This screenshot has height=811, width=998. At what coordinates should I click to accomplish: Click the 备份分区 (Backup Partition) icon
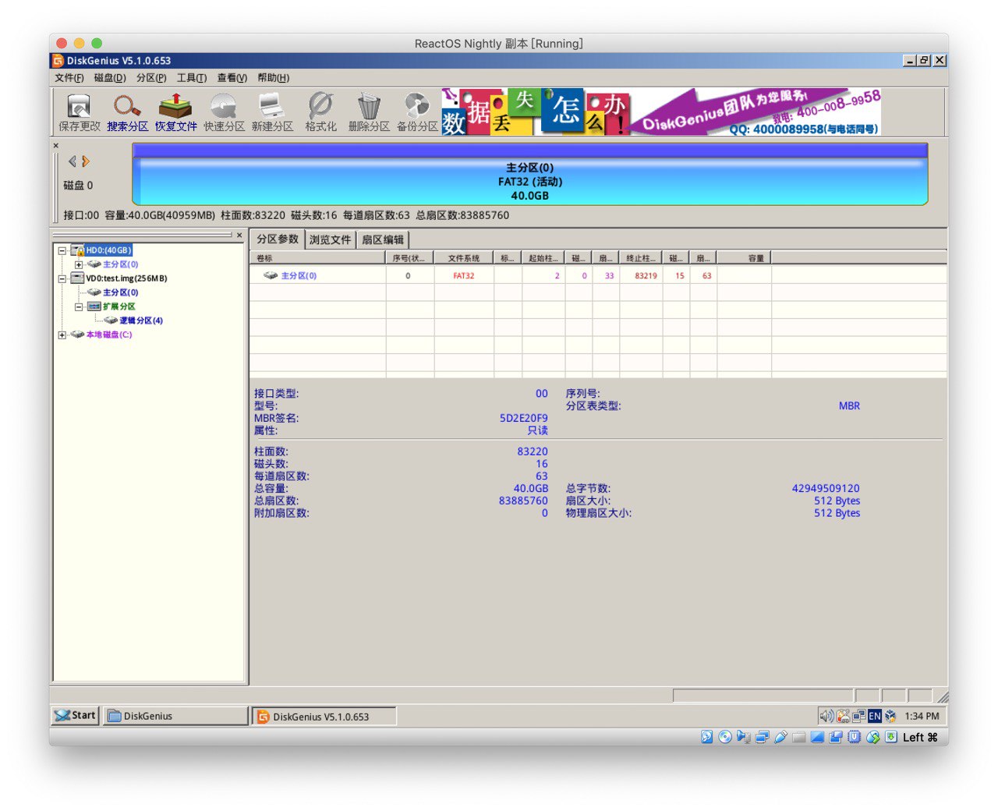coord(417,112)
